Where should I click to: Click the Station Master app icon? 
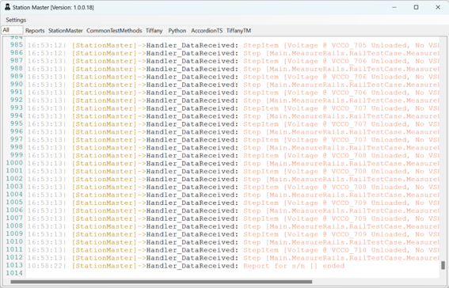[x=7, y=7]
